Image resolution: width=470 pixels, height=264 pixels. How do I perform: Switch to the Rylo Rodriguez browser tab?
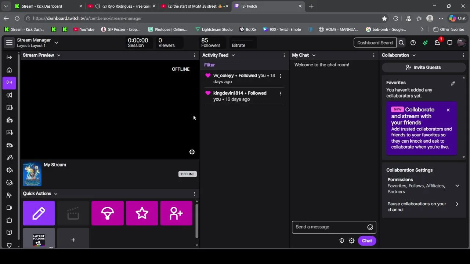pyautogui.click(x=122, y=6)
